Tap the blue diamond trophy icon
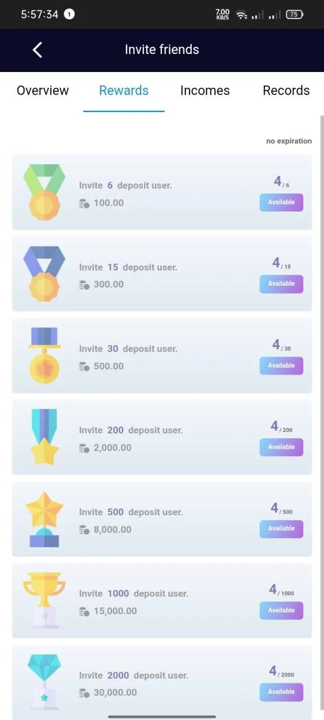Image resolution: width=324 pixels, height=720 pixels. pos(44,682)
